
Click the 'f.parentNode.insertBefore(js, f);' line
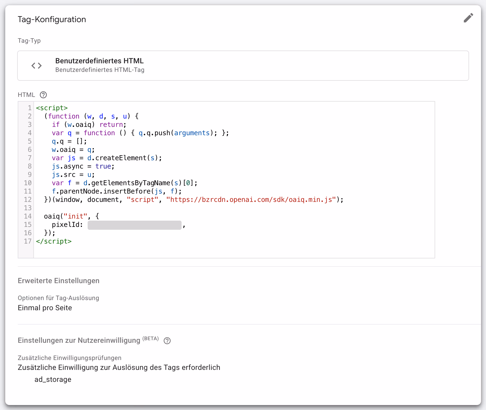click(117, 191)
